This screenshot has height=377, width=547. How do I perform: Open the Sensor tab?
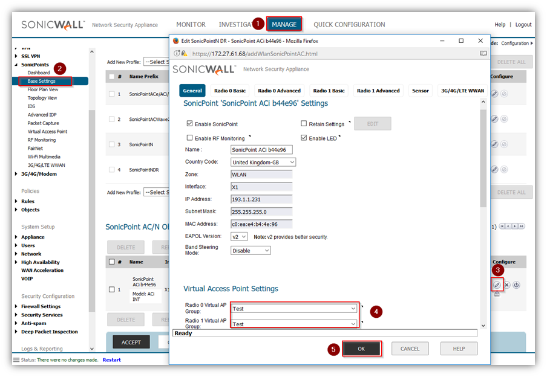(x=420, y=91)
